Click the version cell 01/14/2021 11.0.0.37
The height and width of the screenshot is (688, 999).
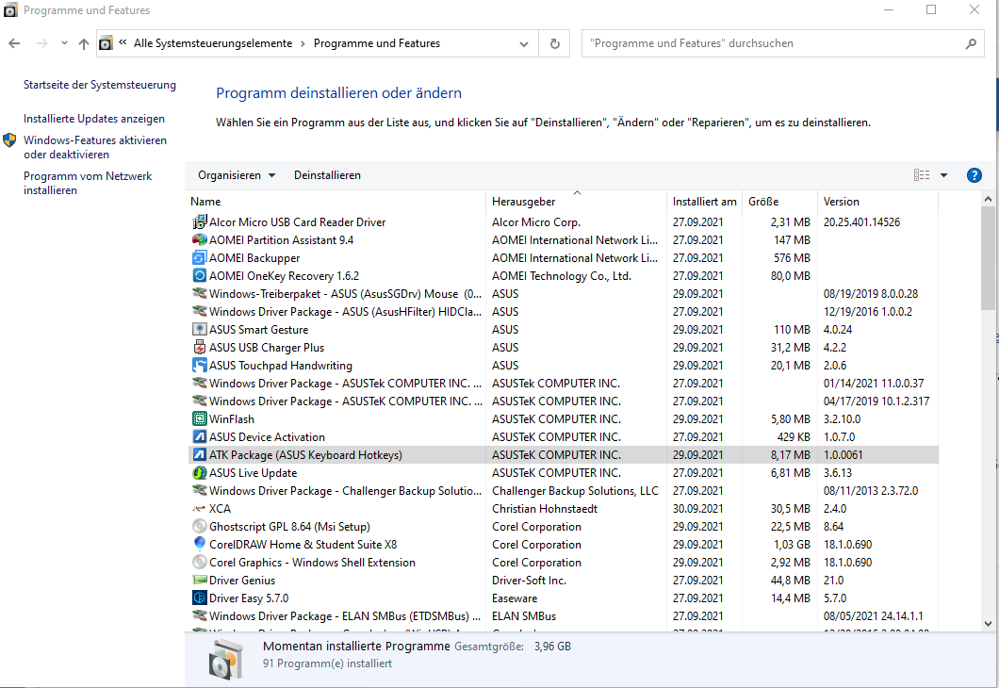874,384
